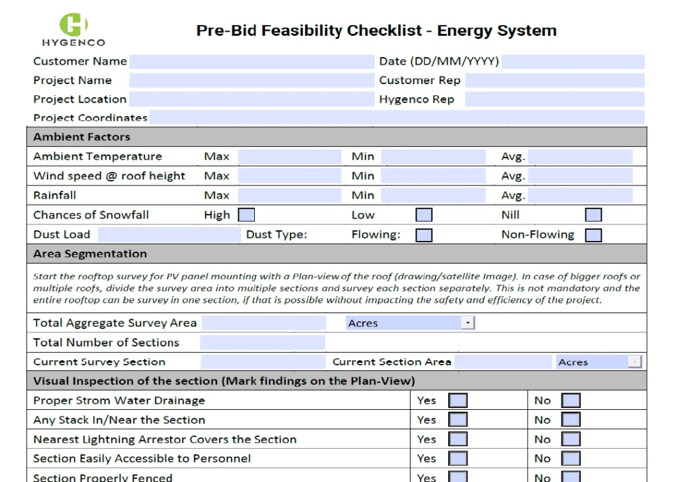Click the Total Number of Sections field
Screen dimensions: 678x482
coord(262,343)
